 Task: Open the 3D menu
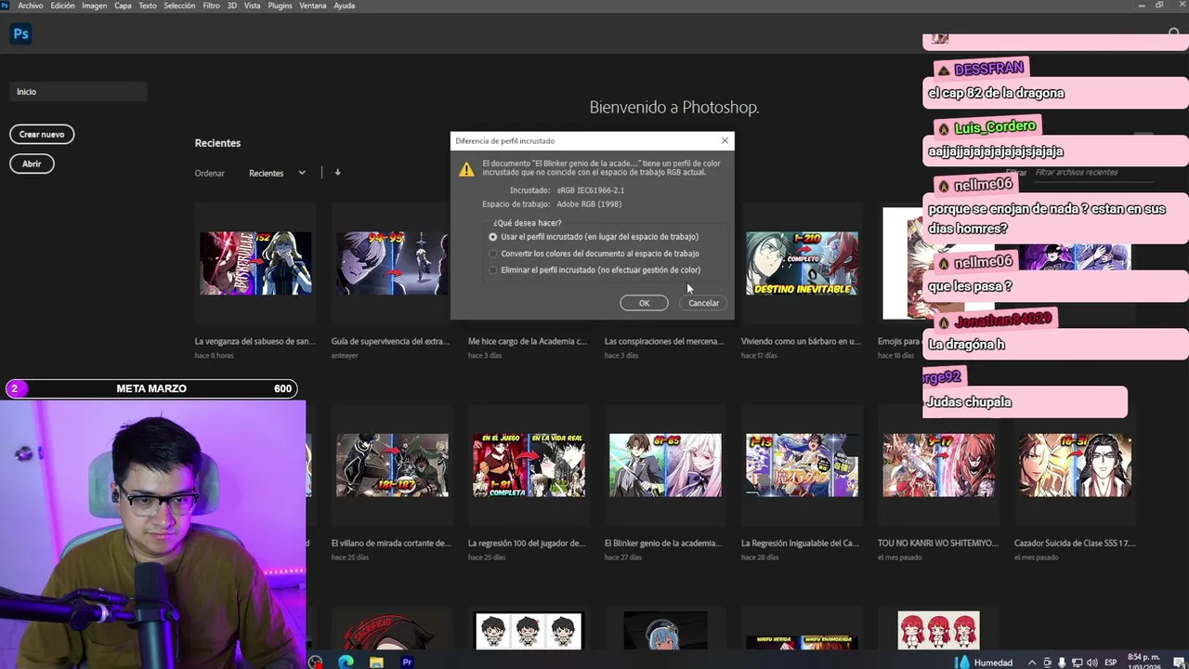[232, 6]
